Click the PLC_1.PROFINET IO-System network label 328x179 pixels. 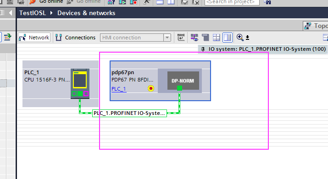[129, 113]
